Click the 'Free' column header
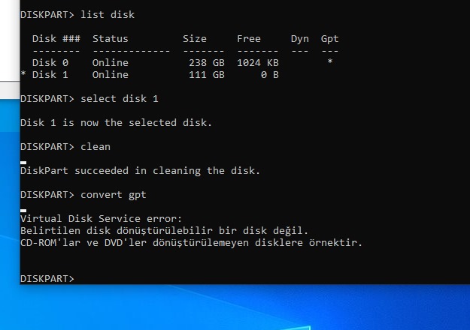This screenshot has height=330, width=470. click(x=249, y=39)
